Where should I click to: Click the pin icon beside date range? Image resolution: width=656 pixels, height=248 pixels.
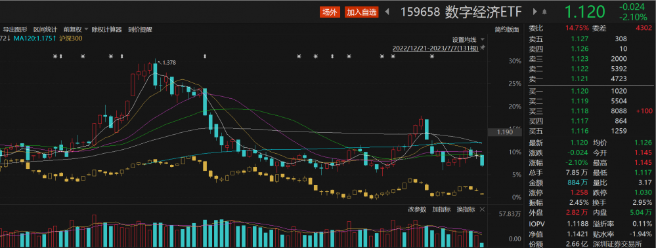click(483, 48)
